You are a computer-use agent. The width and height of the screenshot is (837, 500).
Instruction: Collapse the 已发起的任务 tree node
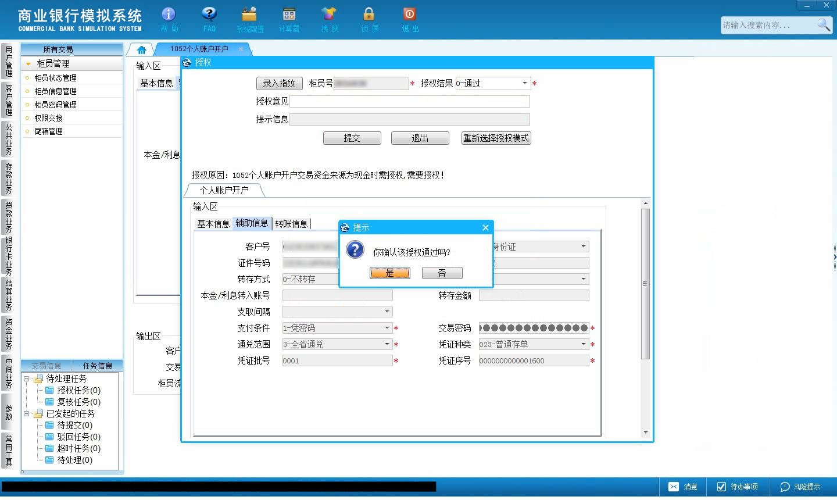click(x=27, y=413)
